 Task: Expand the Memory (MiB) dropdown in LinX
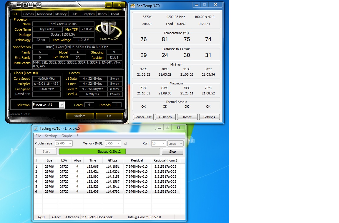[118, 144]
